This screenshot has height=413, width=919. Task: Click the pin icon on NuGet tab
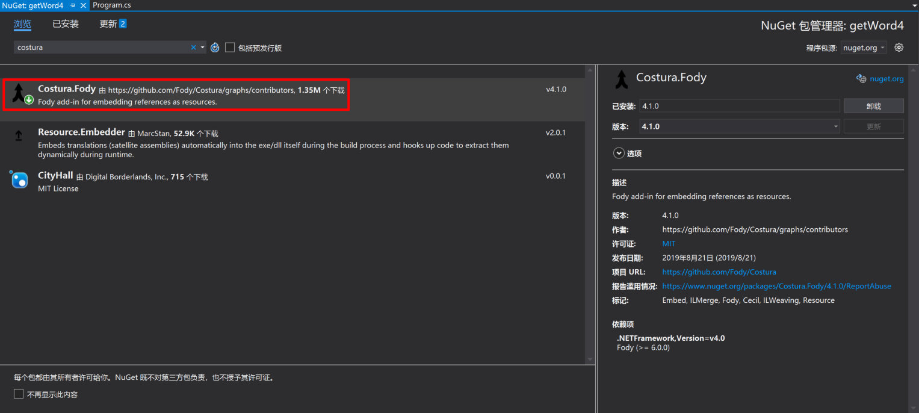pos(72,5)
